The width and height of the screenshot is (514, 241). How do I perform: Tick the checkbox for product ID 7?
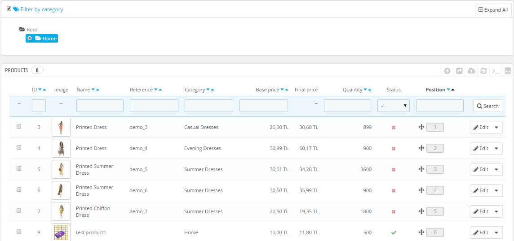[x=19, y=211]
